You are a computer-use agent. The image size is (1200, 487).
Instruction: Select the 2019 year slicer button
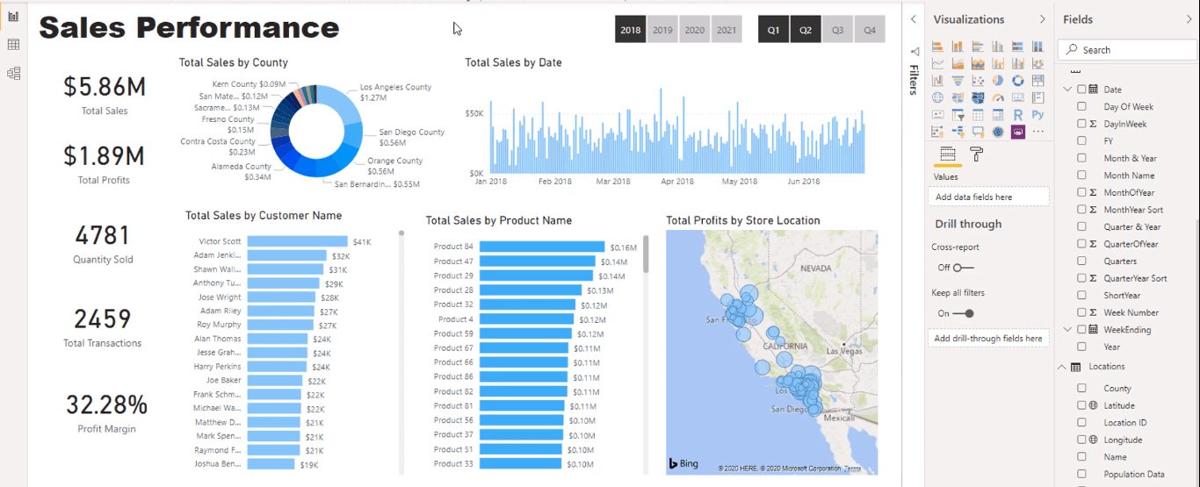[x=663, y=29]
